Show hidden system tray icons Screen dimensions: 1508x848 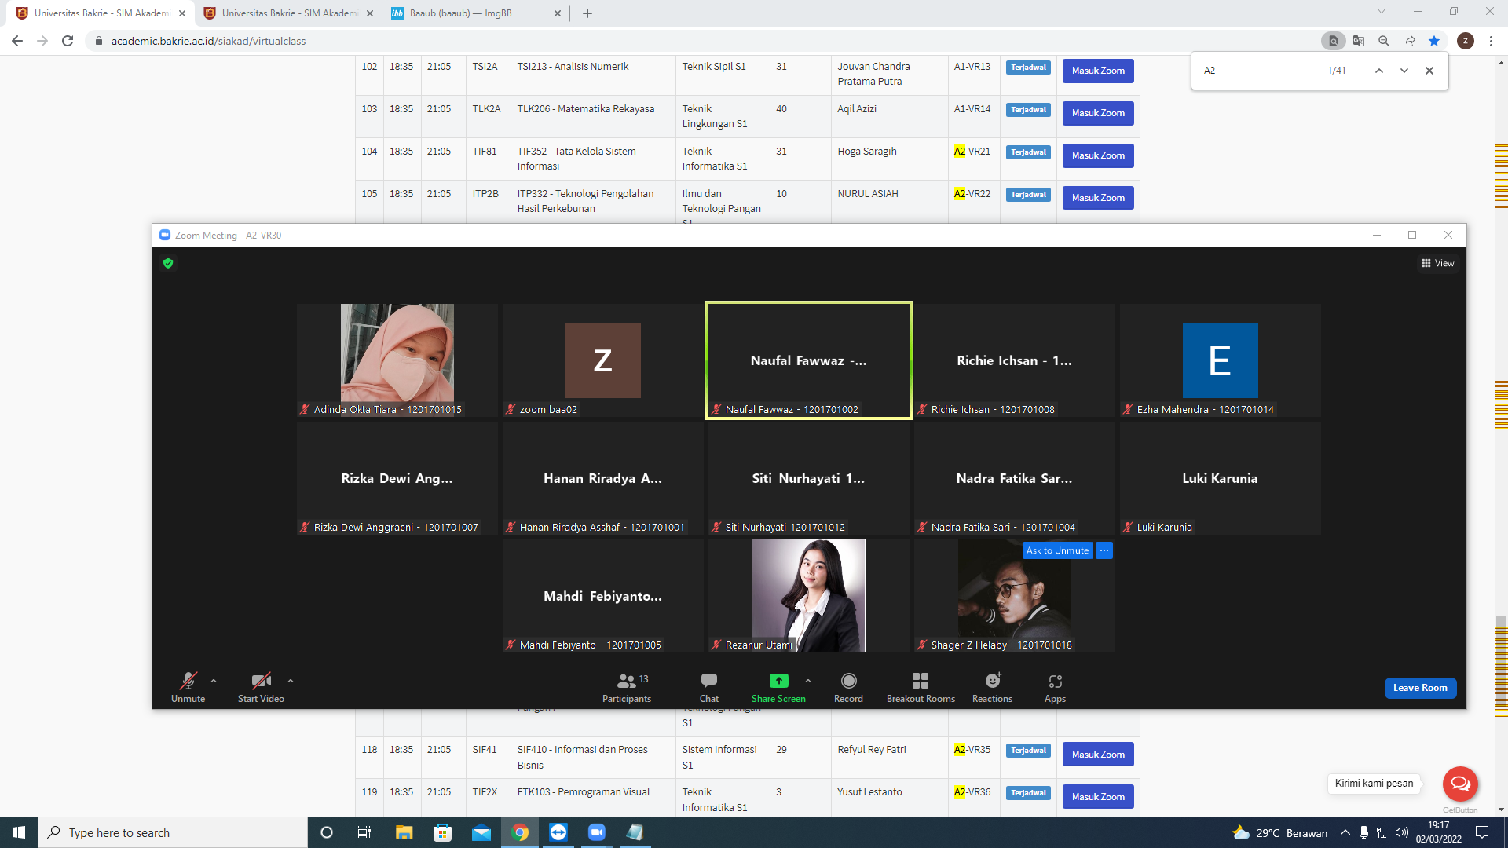[1345, 832]
